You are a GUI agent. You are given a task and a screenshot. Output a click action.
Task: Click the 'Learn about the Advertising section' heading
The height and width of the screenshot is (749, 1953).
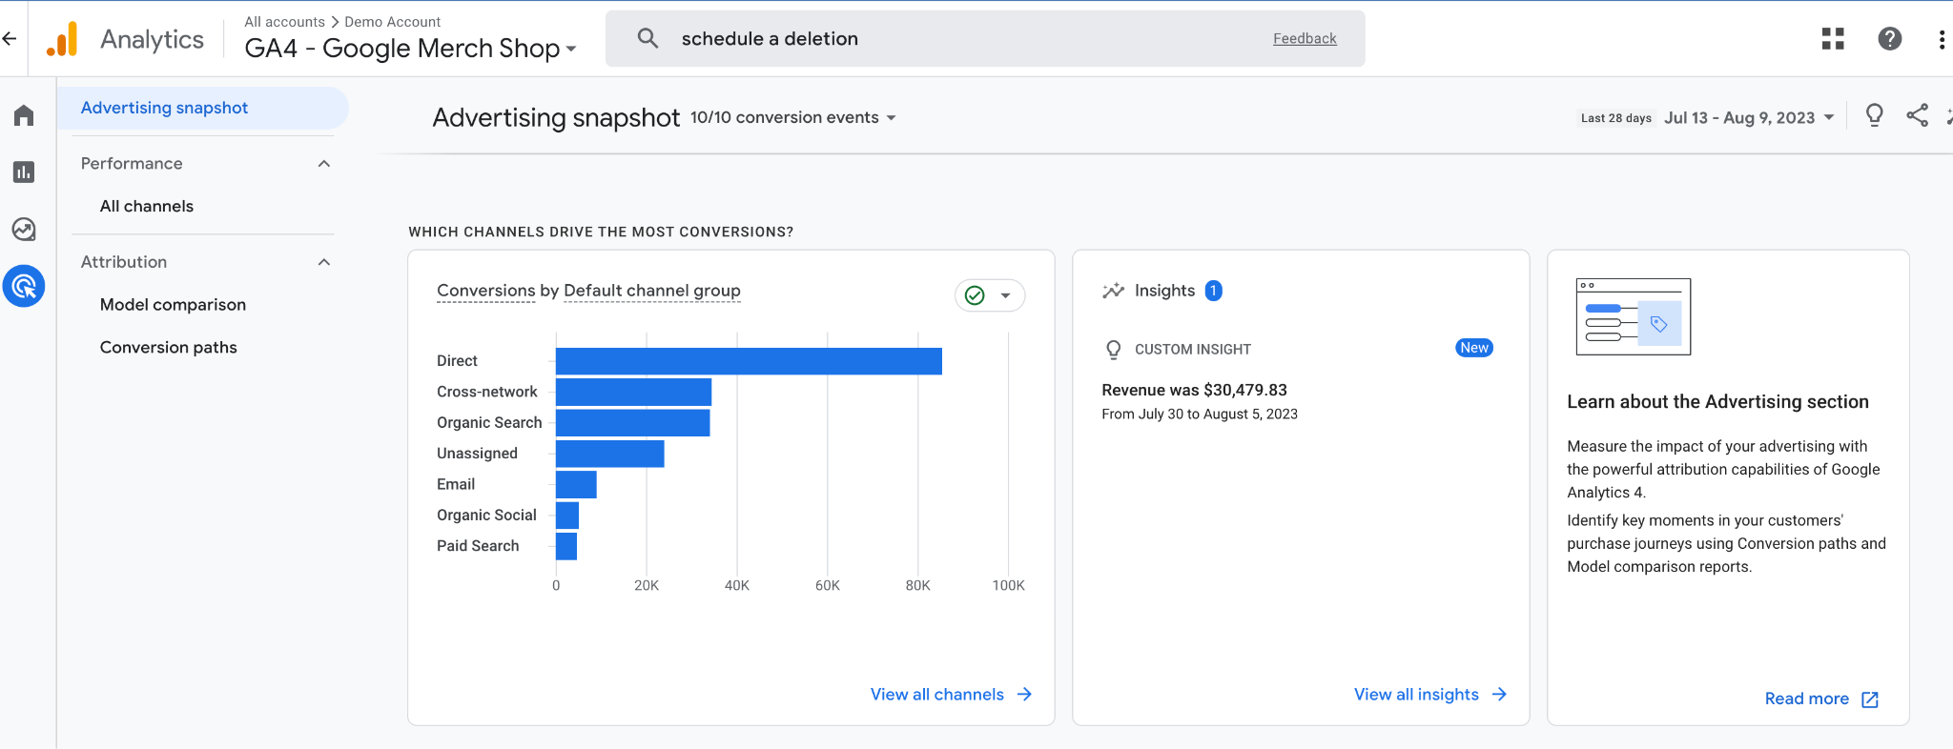[1717, 402]
